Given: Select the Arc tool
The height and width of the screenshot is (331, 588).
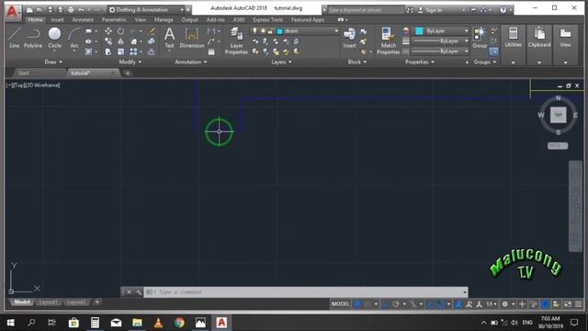Looking at the screenshot, I should pyautogui.click(x=73, y=38).
